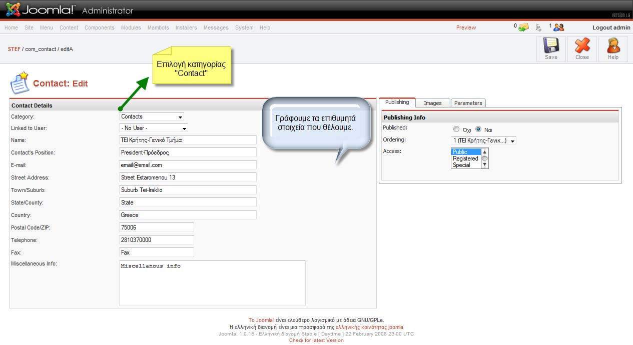The width and height of the screenshot is (633, 345).
Task: Click Check for latest Version link
Action: [x=316, y=340]
